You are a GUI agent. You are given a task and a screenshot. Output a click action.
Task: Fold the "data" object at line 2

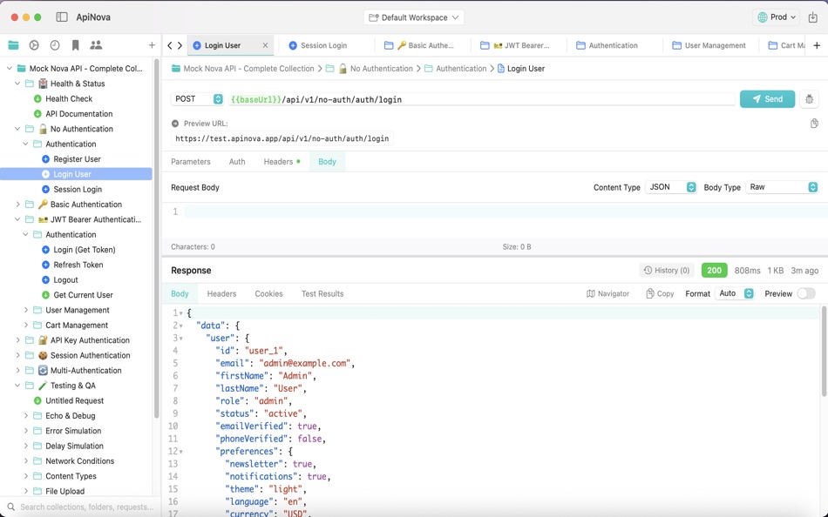pos(181,326)
